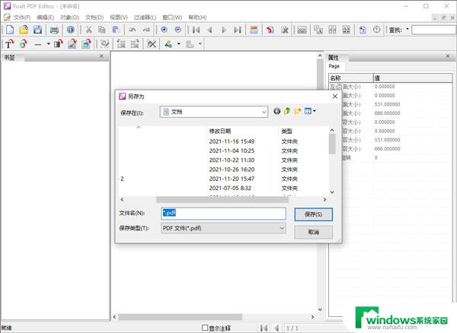Click the 保存(S) button
The image size is (457, 333).
(x=313, y=214)
